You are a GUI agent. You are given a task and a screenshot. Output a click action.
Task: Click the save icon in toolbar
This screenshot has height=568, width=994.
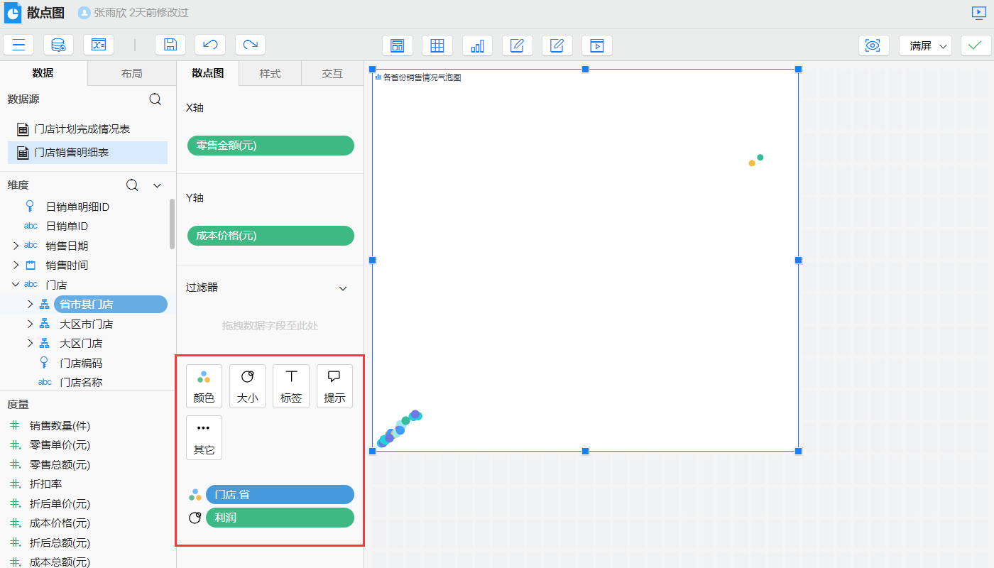(170, 45)
